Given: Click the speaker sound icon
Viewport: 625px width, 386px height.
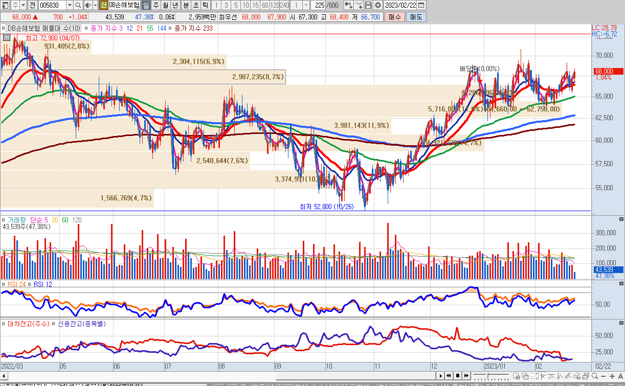Looking at the screenshot, I should click(87, 5).
